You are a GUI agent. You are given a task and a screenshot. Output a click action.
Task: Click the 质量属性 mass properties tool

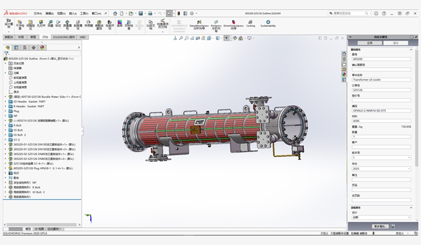click(67, 25)
